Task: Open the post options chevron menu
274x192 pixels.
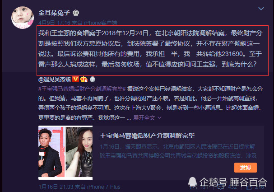Action: [261, 9]
